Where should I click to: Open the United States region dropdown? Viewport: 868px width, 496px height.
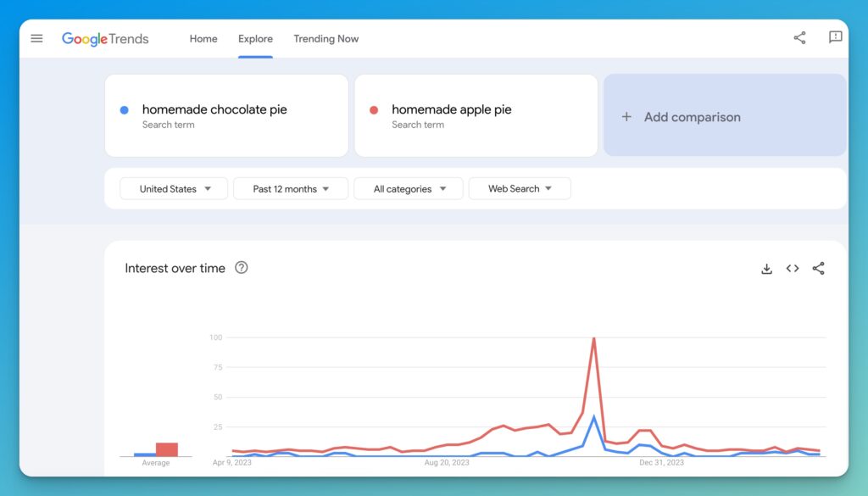(173, 188)
